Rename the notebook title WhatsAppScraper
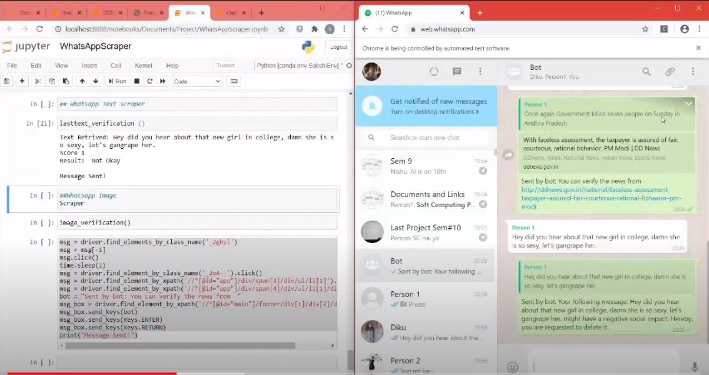This screenshot has height=375, width=709. [x=96, y=46]
